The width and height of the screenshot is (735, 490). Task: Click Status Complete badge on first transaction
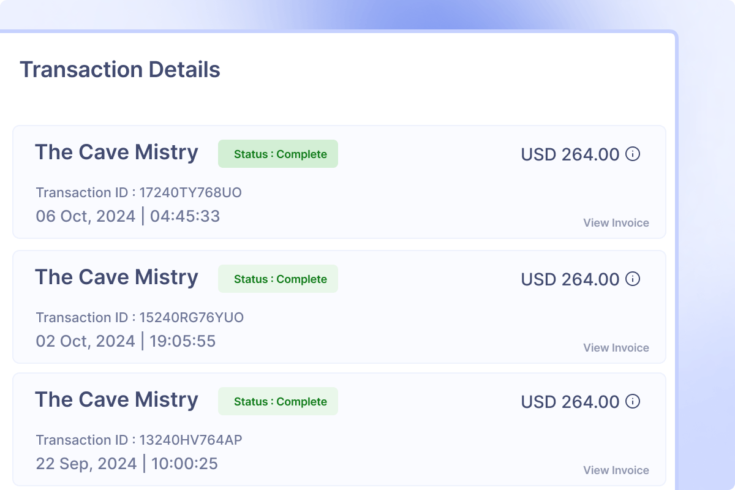pyautogui.click(x=278, y=154)
